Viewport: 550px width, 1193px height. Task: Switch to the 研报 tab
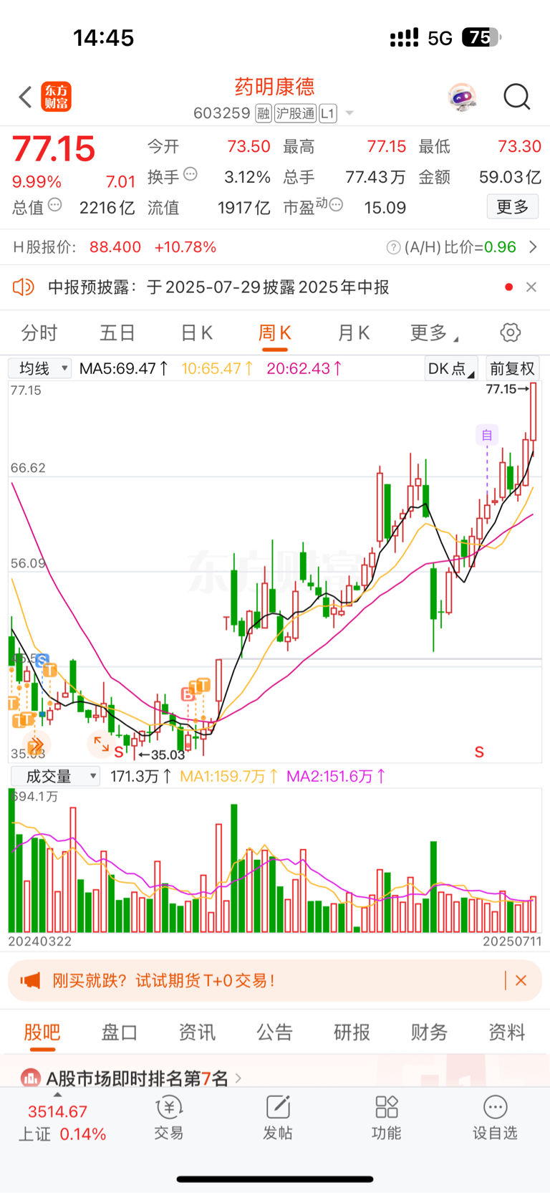pos(352,1032)
